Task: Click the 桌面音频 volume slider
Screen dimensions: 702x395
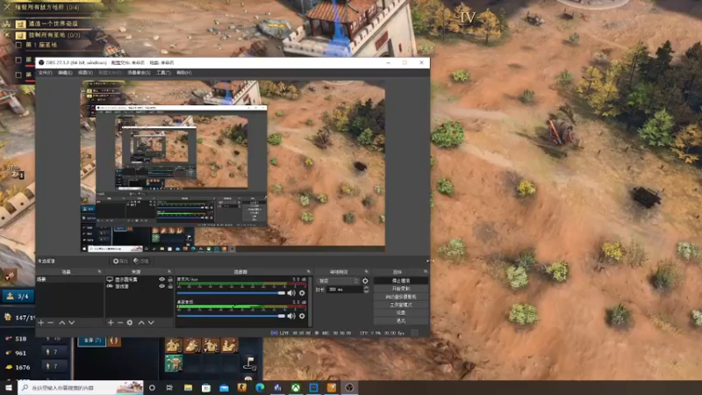Action: [231, 316]
